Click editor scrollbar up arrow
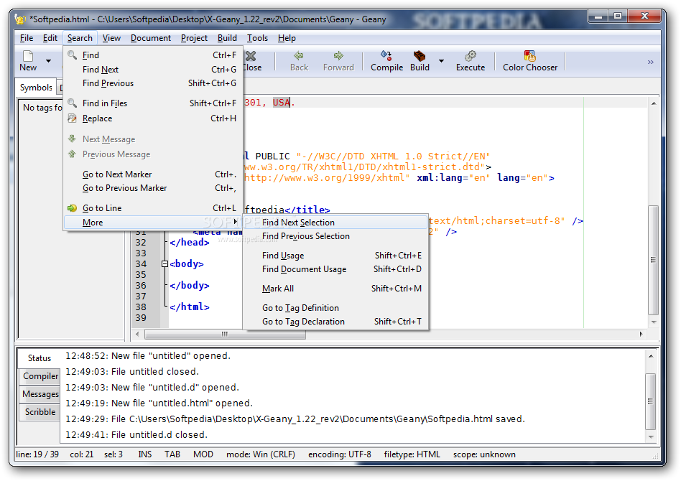The image size is (681, 481). coord(653,103)
